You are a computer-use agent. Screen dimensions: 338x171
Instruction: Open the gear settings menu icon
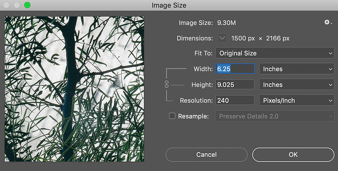click(x=328, y=22)
